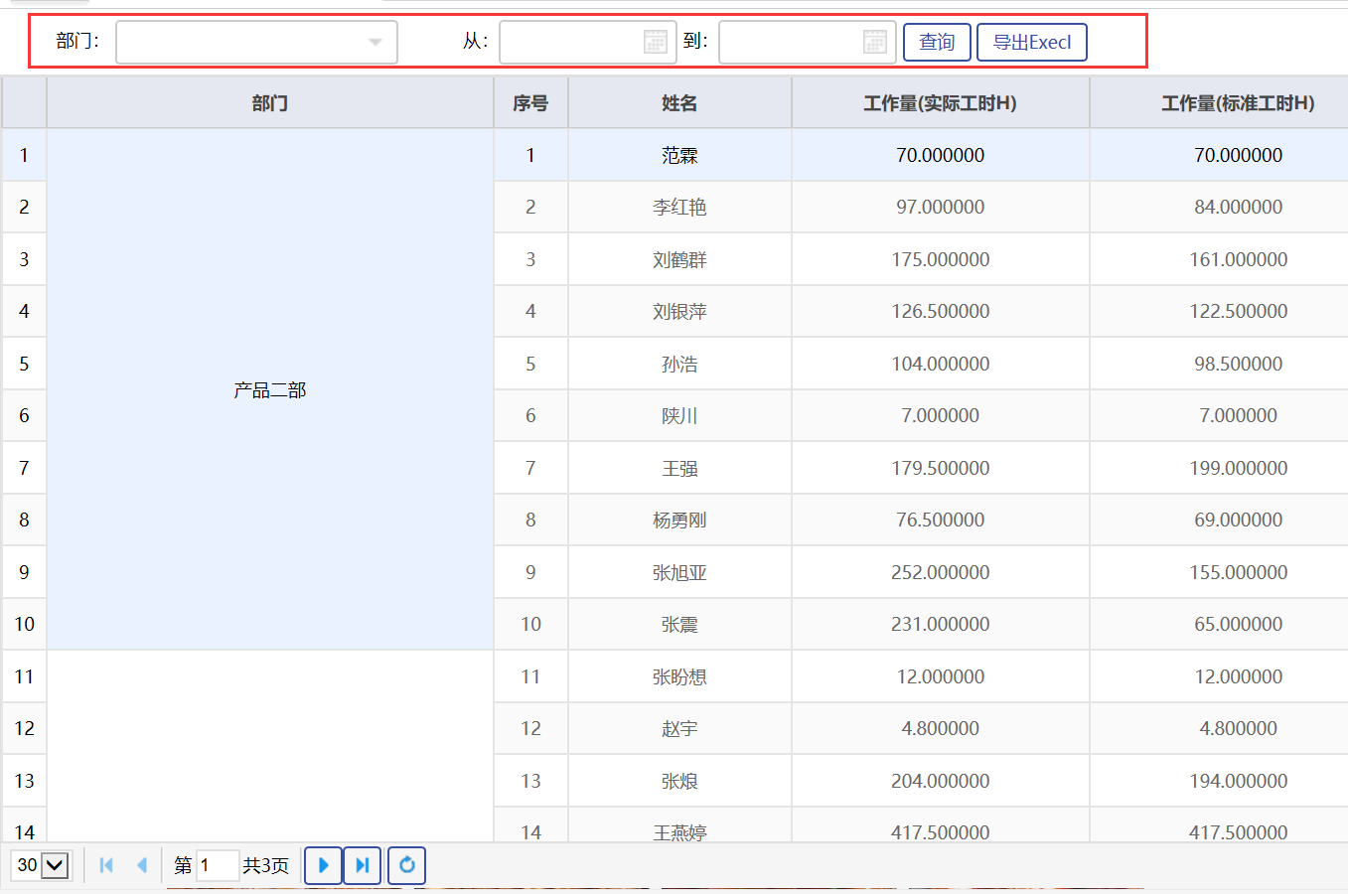The image size is (1348, 894).
Task: Open calendar picker for the 到 end date
Action: click(x=874, y=42)
